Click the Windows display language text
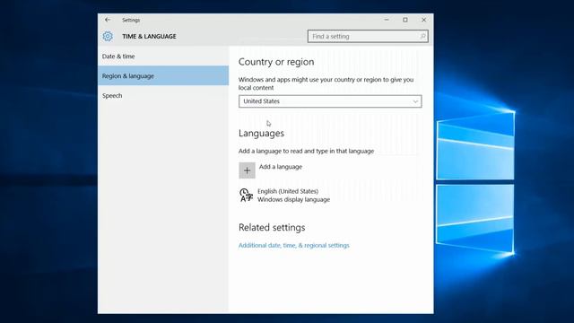Screen dimensions: 574x323 tap(293, 199)
